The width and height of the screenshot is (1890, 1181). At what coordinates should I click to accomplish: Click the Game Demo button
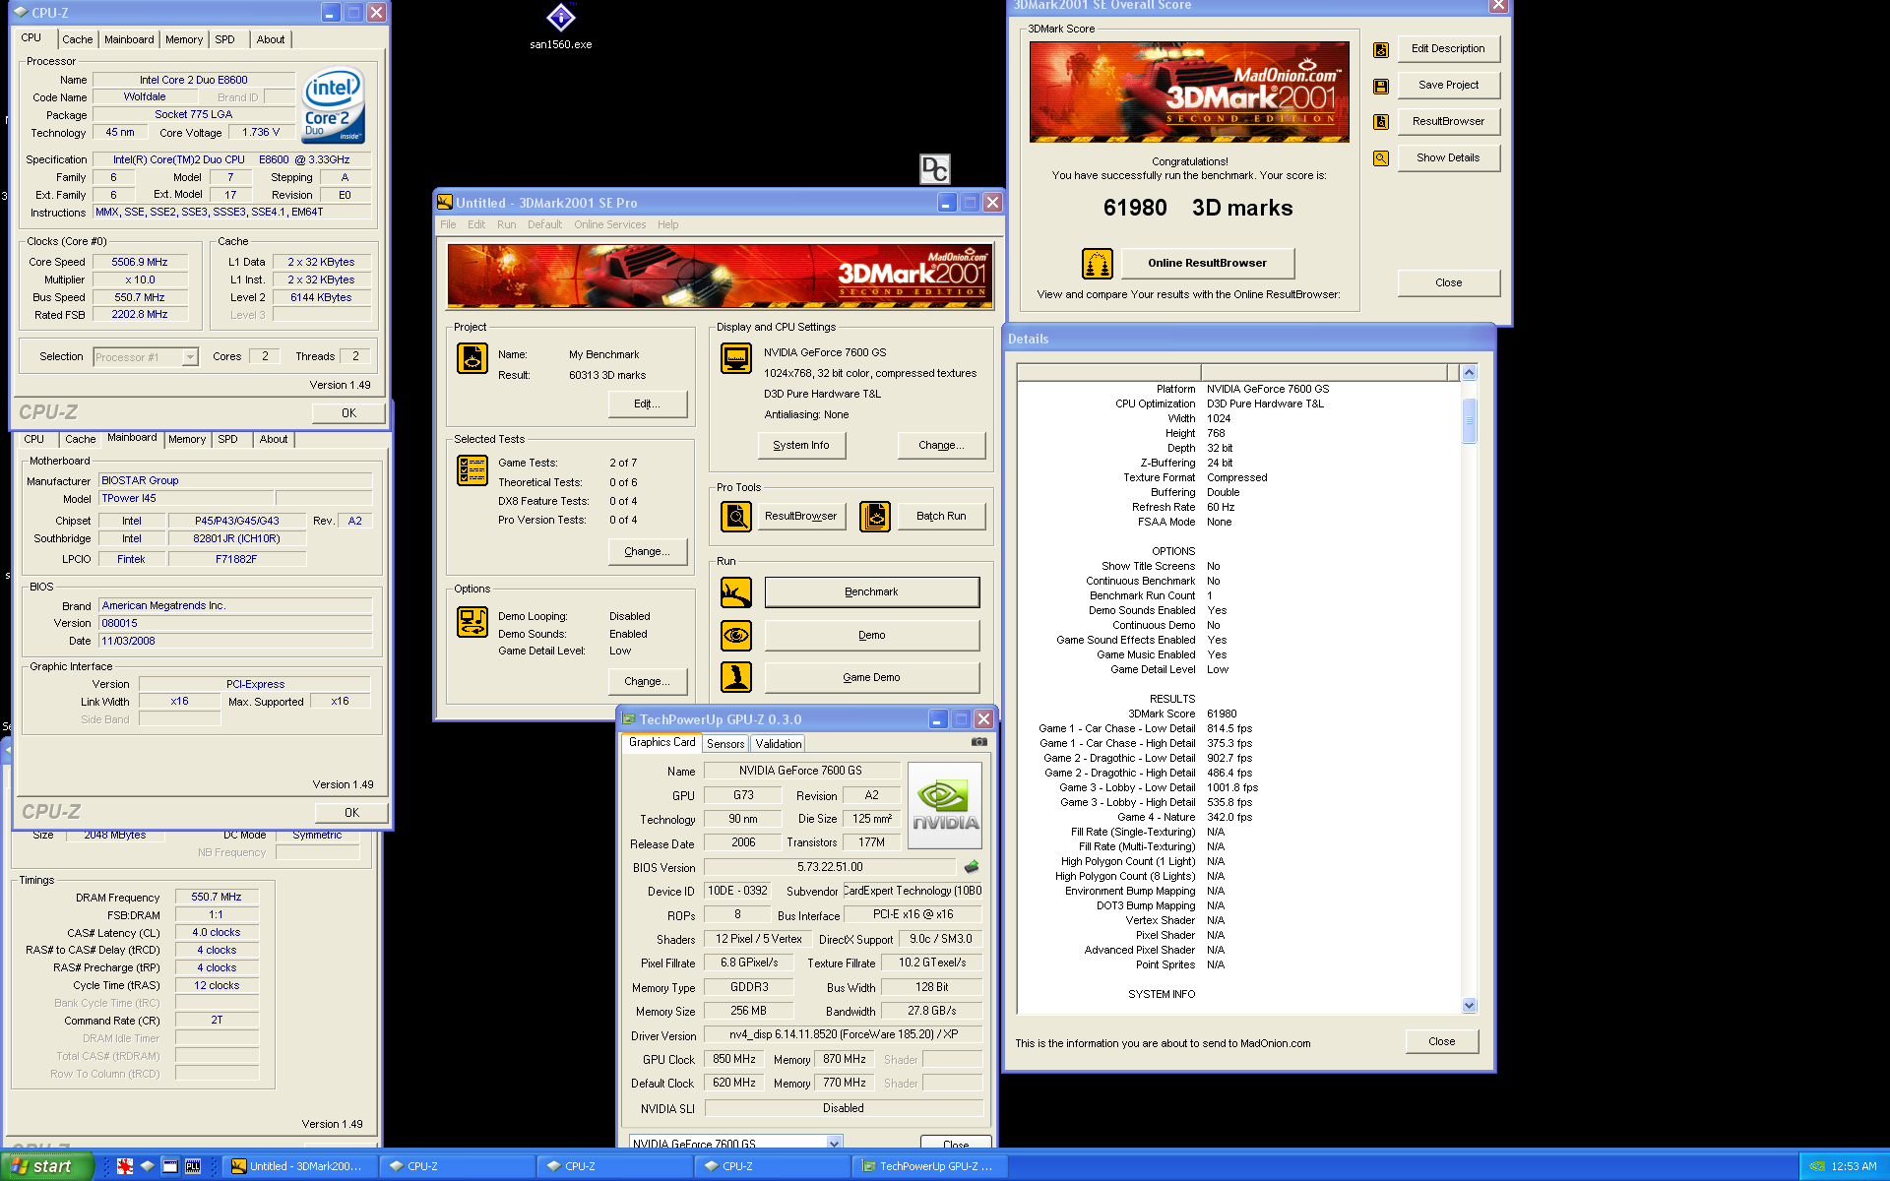click(871, 677)
